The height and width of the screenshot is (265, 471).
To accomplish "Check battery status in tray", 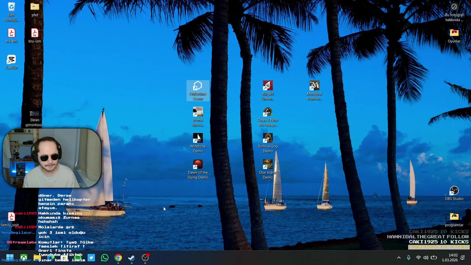I will pyautogui.click(x=434, y=258).
